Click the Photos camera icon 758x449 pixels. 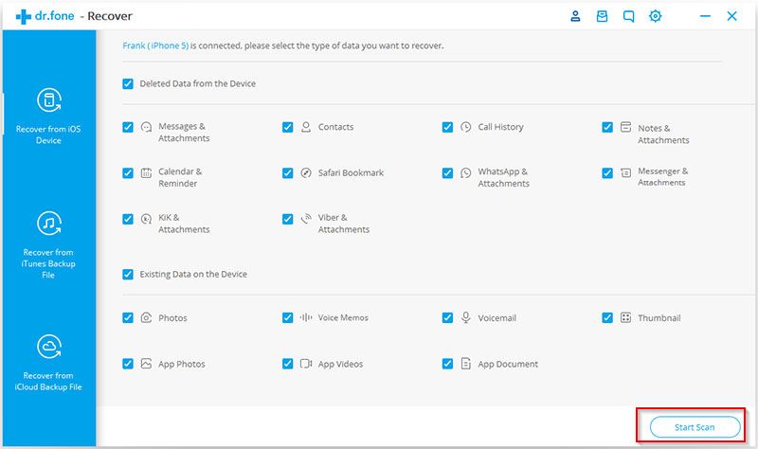coord(146,317)
